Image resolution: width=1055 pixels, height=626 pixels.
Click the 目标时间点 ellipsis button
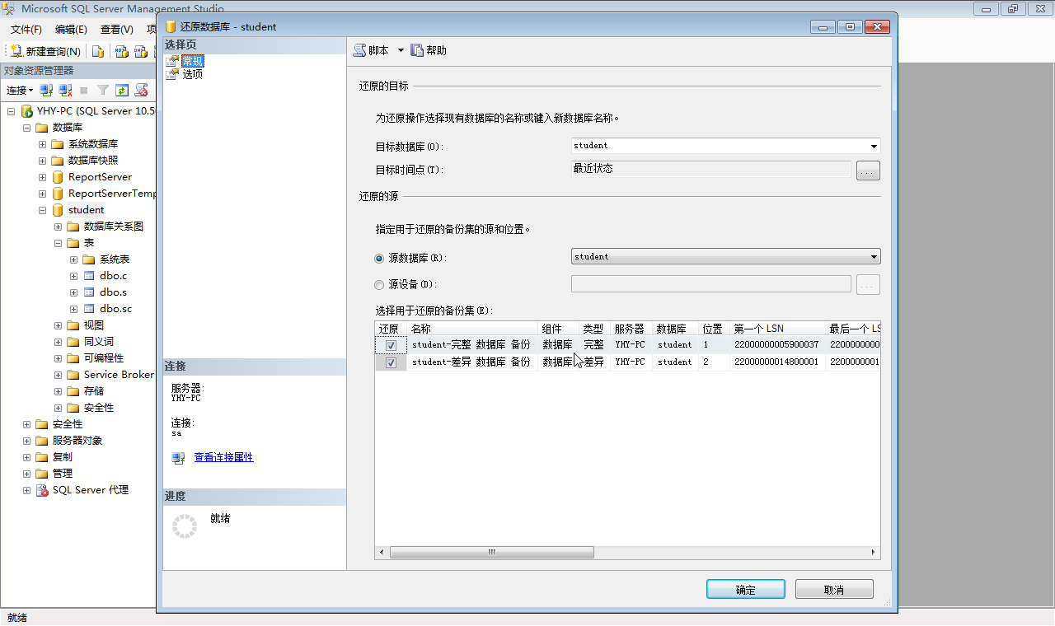869,171
